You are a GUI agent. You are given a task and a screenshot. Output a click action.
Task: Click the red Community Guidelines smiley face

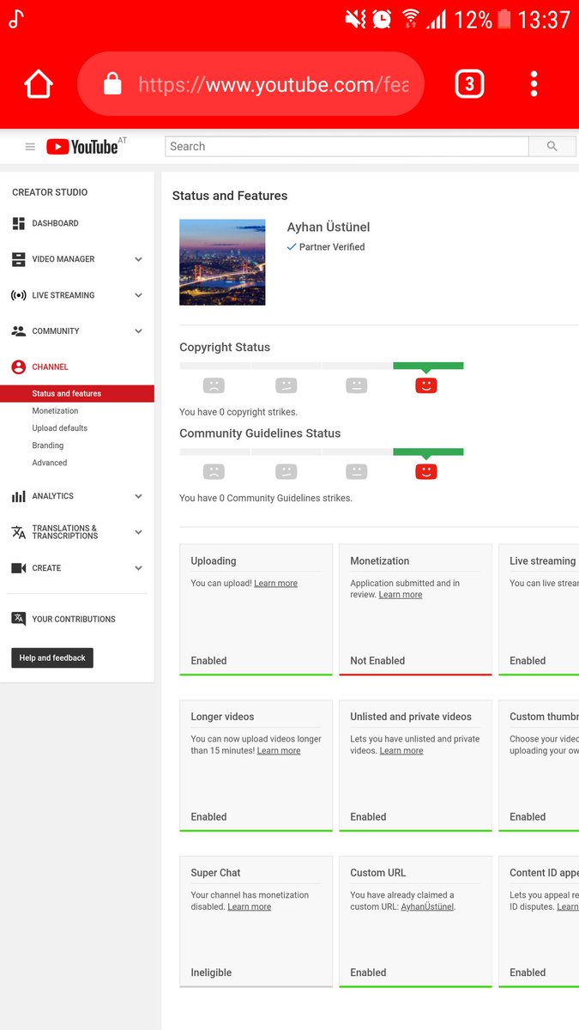pos(426,471)
